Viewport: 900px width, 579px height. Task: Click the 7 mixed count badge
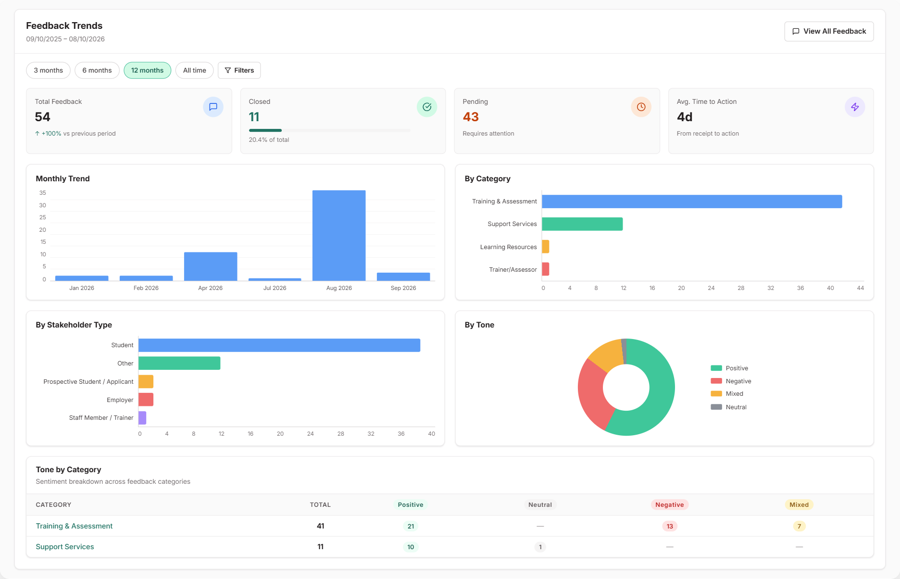pyautogui.click(x=799, y=526)
